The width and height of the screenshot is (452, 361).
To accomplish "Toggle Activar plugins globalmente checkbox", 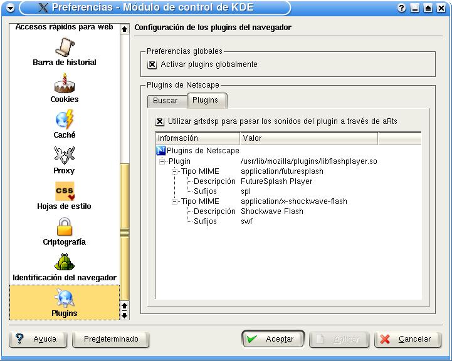I will (152, 64).
